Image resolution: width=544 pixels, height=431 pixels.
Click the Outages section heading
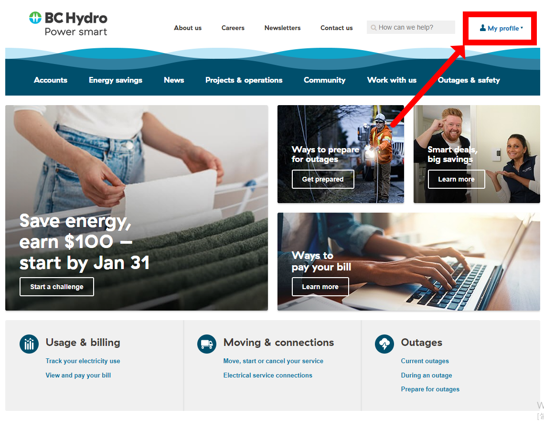click(422, 343)
